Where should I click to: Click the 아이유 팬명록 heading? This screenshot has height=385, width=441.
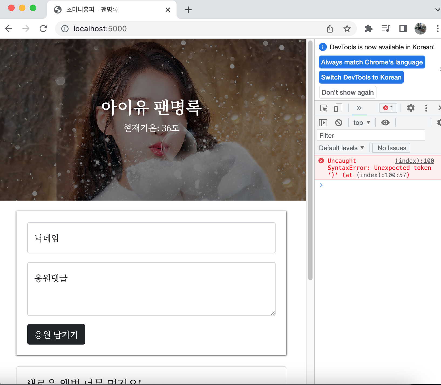click(x=151, y=107)
